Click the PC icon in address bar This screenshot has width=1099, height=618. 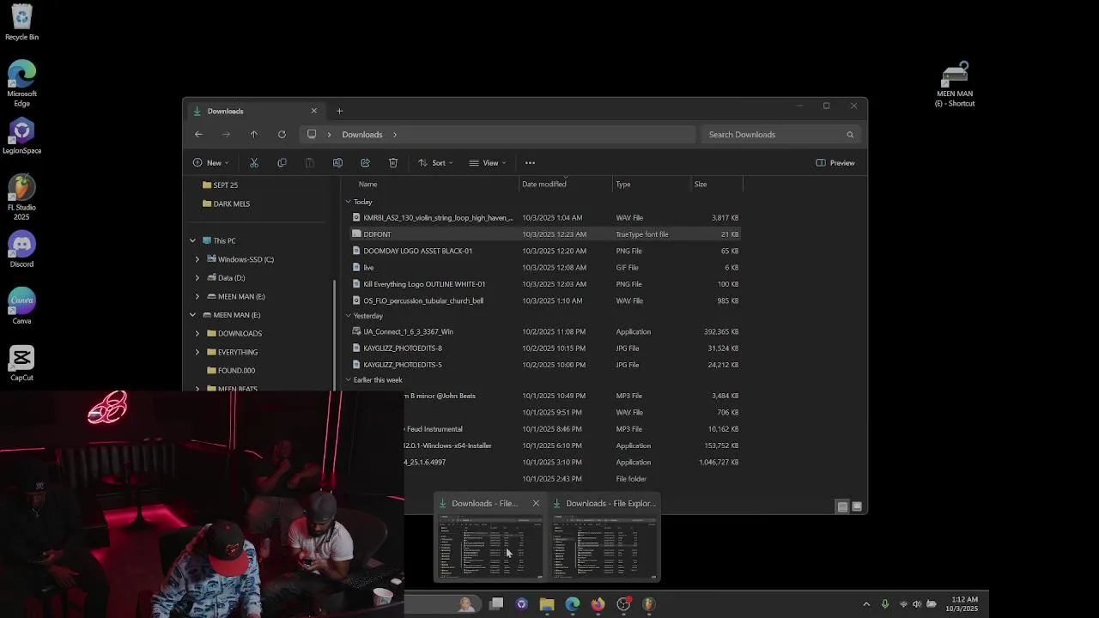coord(312,135)
